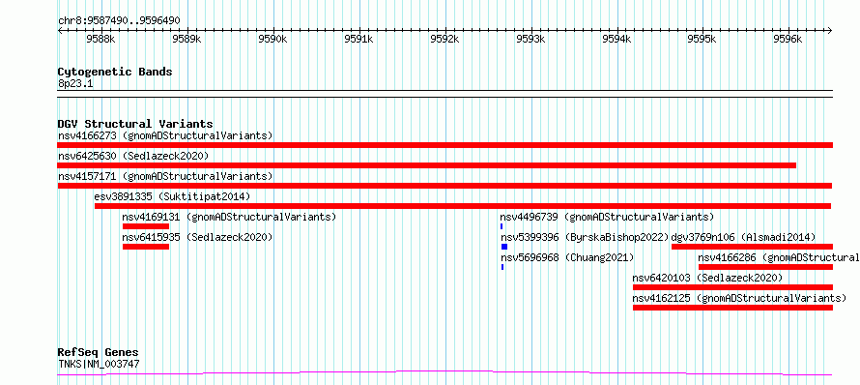Click the 9594k ruler mark
Image resolution: width=860 pixels, height=385 pixels.
(x=617, y=40)
